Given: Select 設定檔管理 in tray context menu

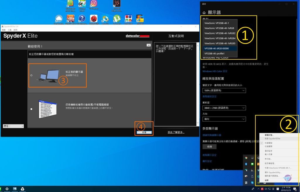Looking at the screenshot, I should pos(279,164).
